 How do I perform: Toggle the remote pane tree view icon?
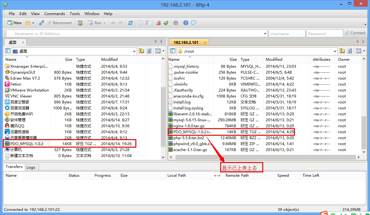point(173,51)
